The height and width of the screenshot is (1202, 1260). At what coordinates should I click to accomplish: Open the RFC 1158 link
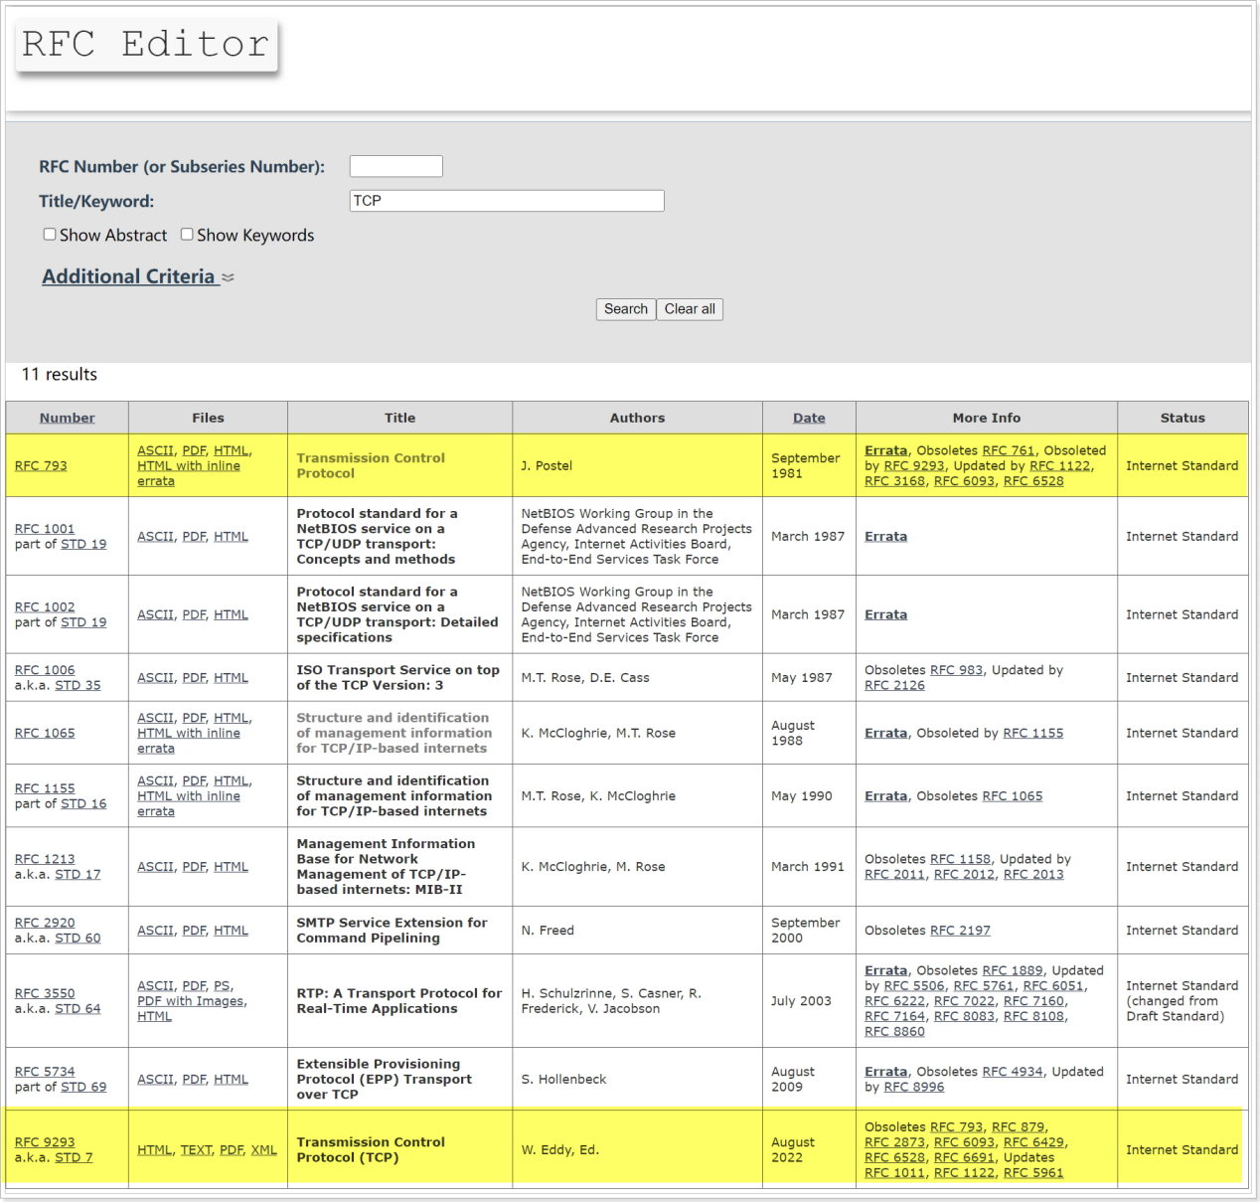coord(960,859)
